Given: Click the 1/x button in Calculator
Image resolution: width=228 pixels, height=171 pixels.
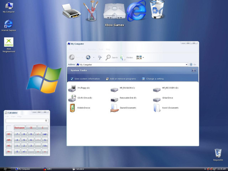Looking at the screenshot, I should pyautogui.click(x=45, y=146).
